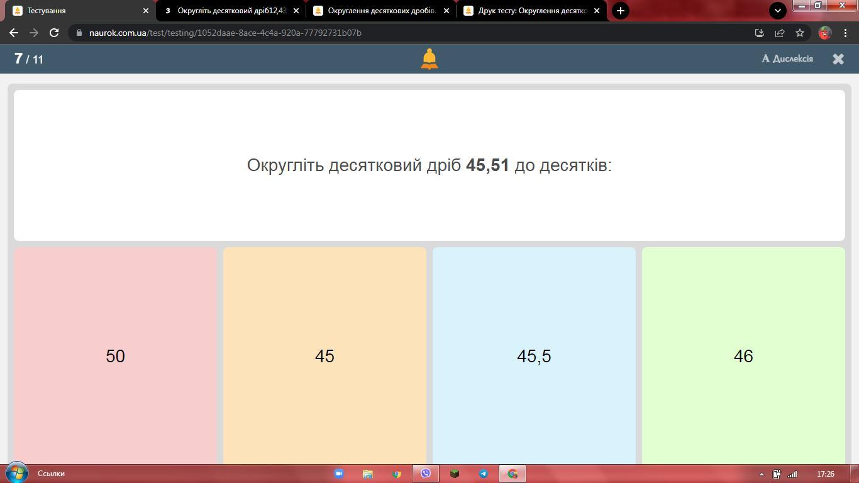The height and width of the screenshot is (483, 859).
Task: Go forward in browser history
Action: click(34, 33)
